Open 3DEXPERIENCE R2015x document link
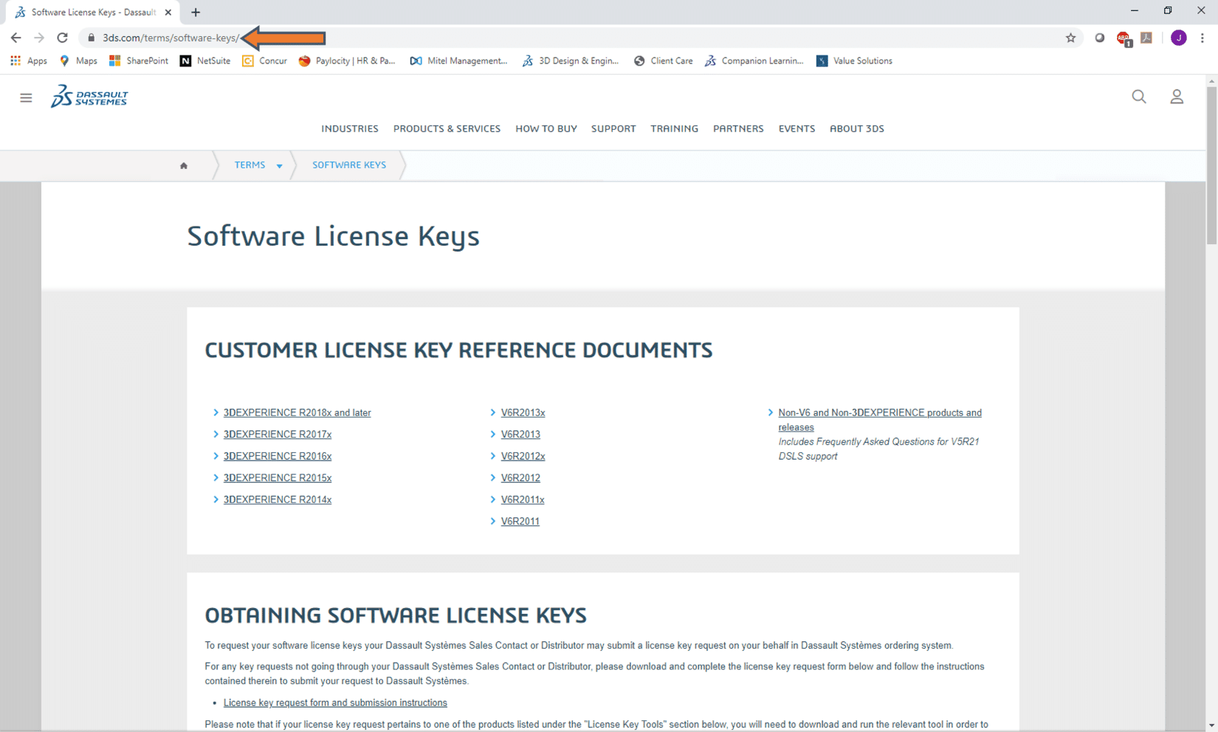 (x=278, y=477)
